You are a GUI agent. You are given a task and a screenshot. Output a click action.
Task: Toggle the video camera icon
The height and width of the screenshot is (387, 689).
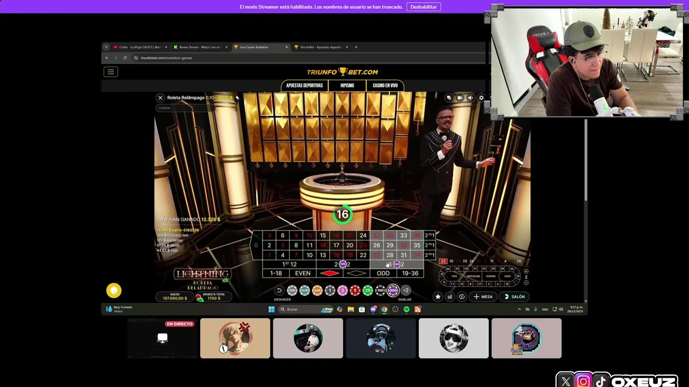point(460,98)
